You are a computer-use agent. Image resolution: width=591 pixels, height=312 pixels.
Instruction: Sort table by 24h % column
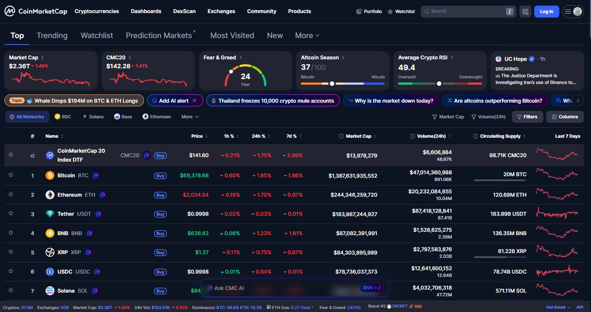click(x=261, y=136)
